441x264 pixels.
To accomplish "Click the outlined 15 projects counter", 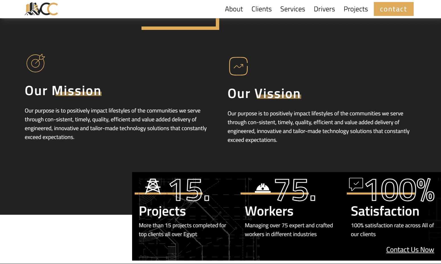I will pyautogui.click(x=189, y=190).
